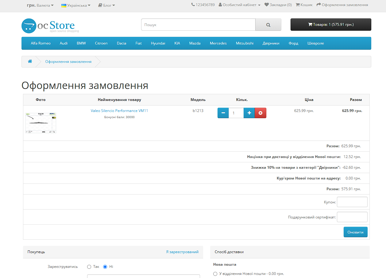The width and height of the screenshot is (386, 278).
Task: Remove item with the red delete button
Action: tap(261, 113)
